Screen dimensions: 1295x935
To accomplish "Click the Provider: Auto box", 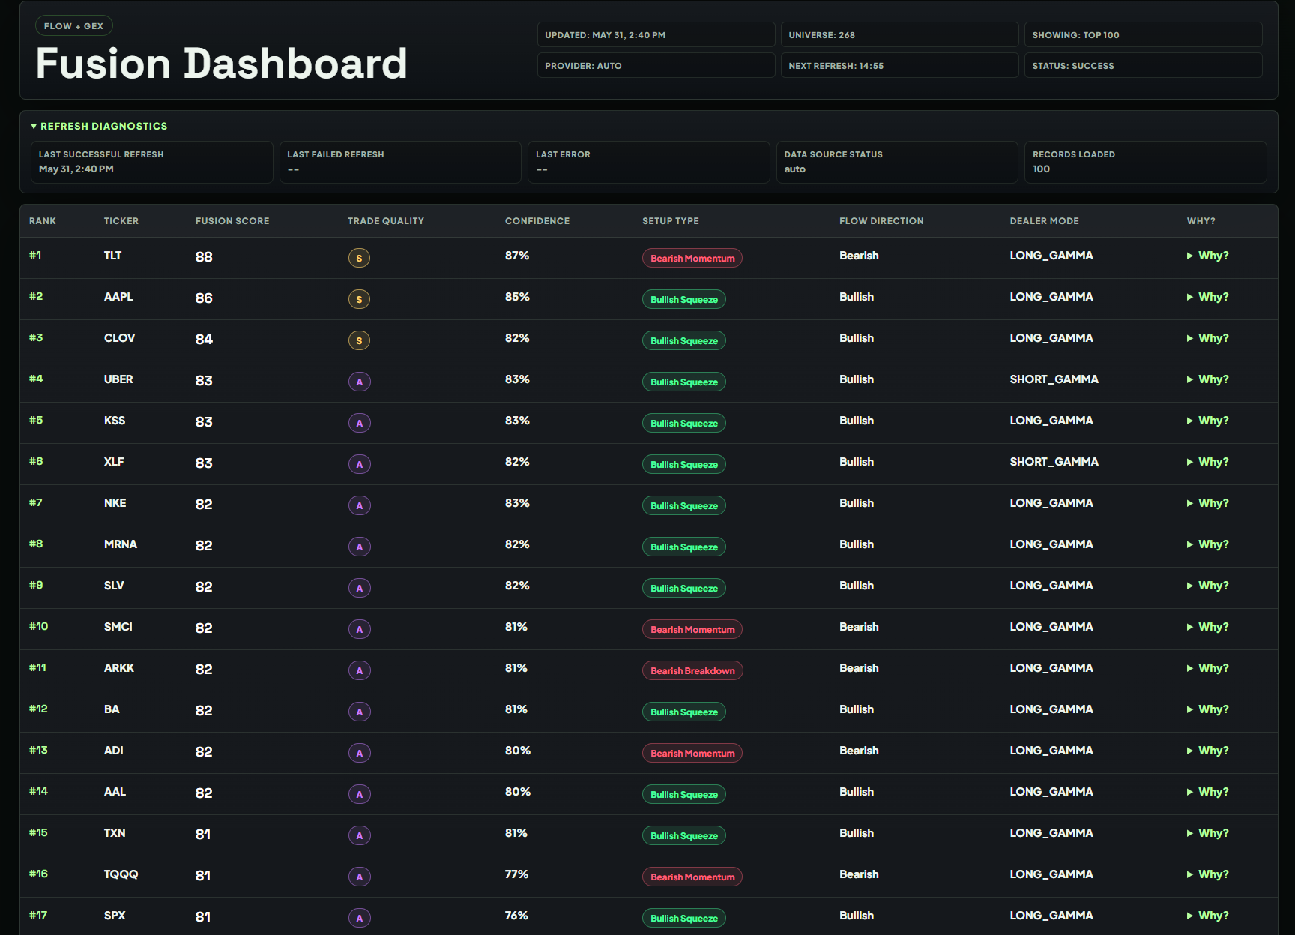I will point(656,65).
